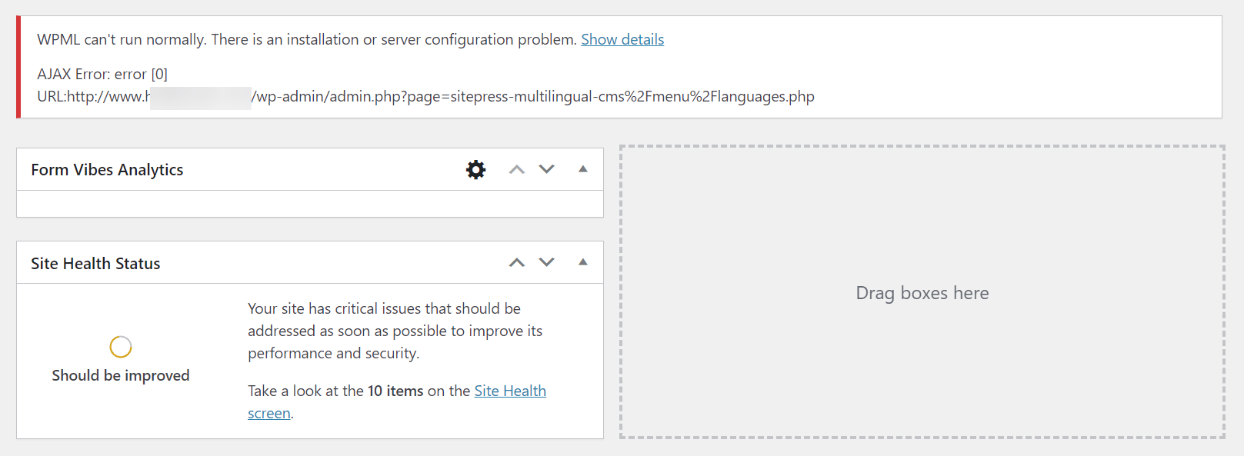Collapse the Site Health Status panel
This screenshot has width=1244, height=456.
(x=583, y=262)
